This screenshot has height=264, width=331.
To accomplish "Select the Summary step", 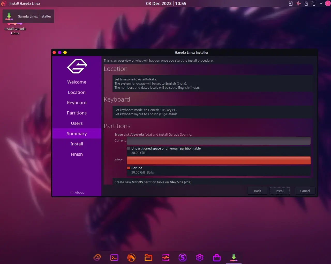I will tap(77, 134).
